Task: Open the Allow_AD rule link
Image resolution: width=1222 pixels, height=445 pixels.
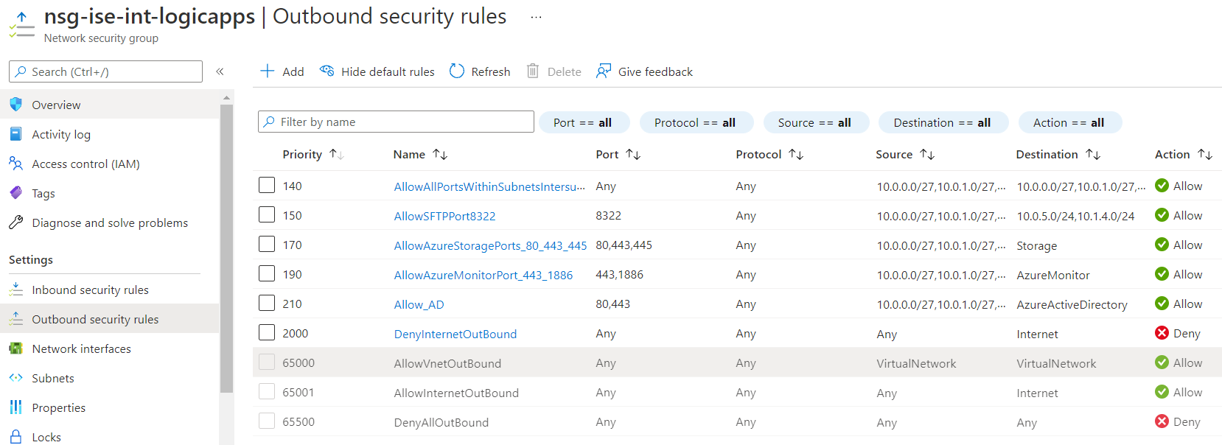Action: [419, 304]
